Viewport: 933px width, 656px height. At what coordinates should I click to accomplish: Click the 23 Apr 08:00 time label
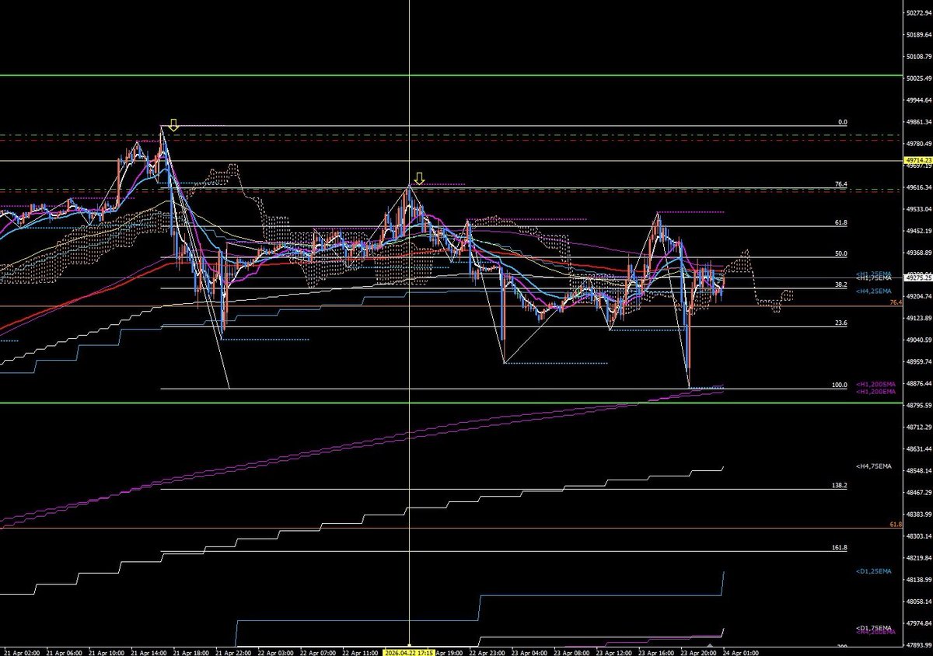pos(571,652)
